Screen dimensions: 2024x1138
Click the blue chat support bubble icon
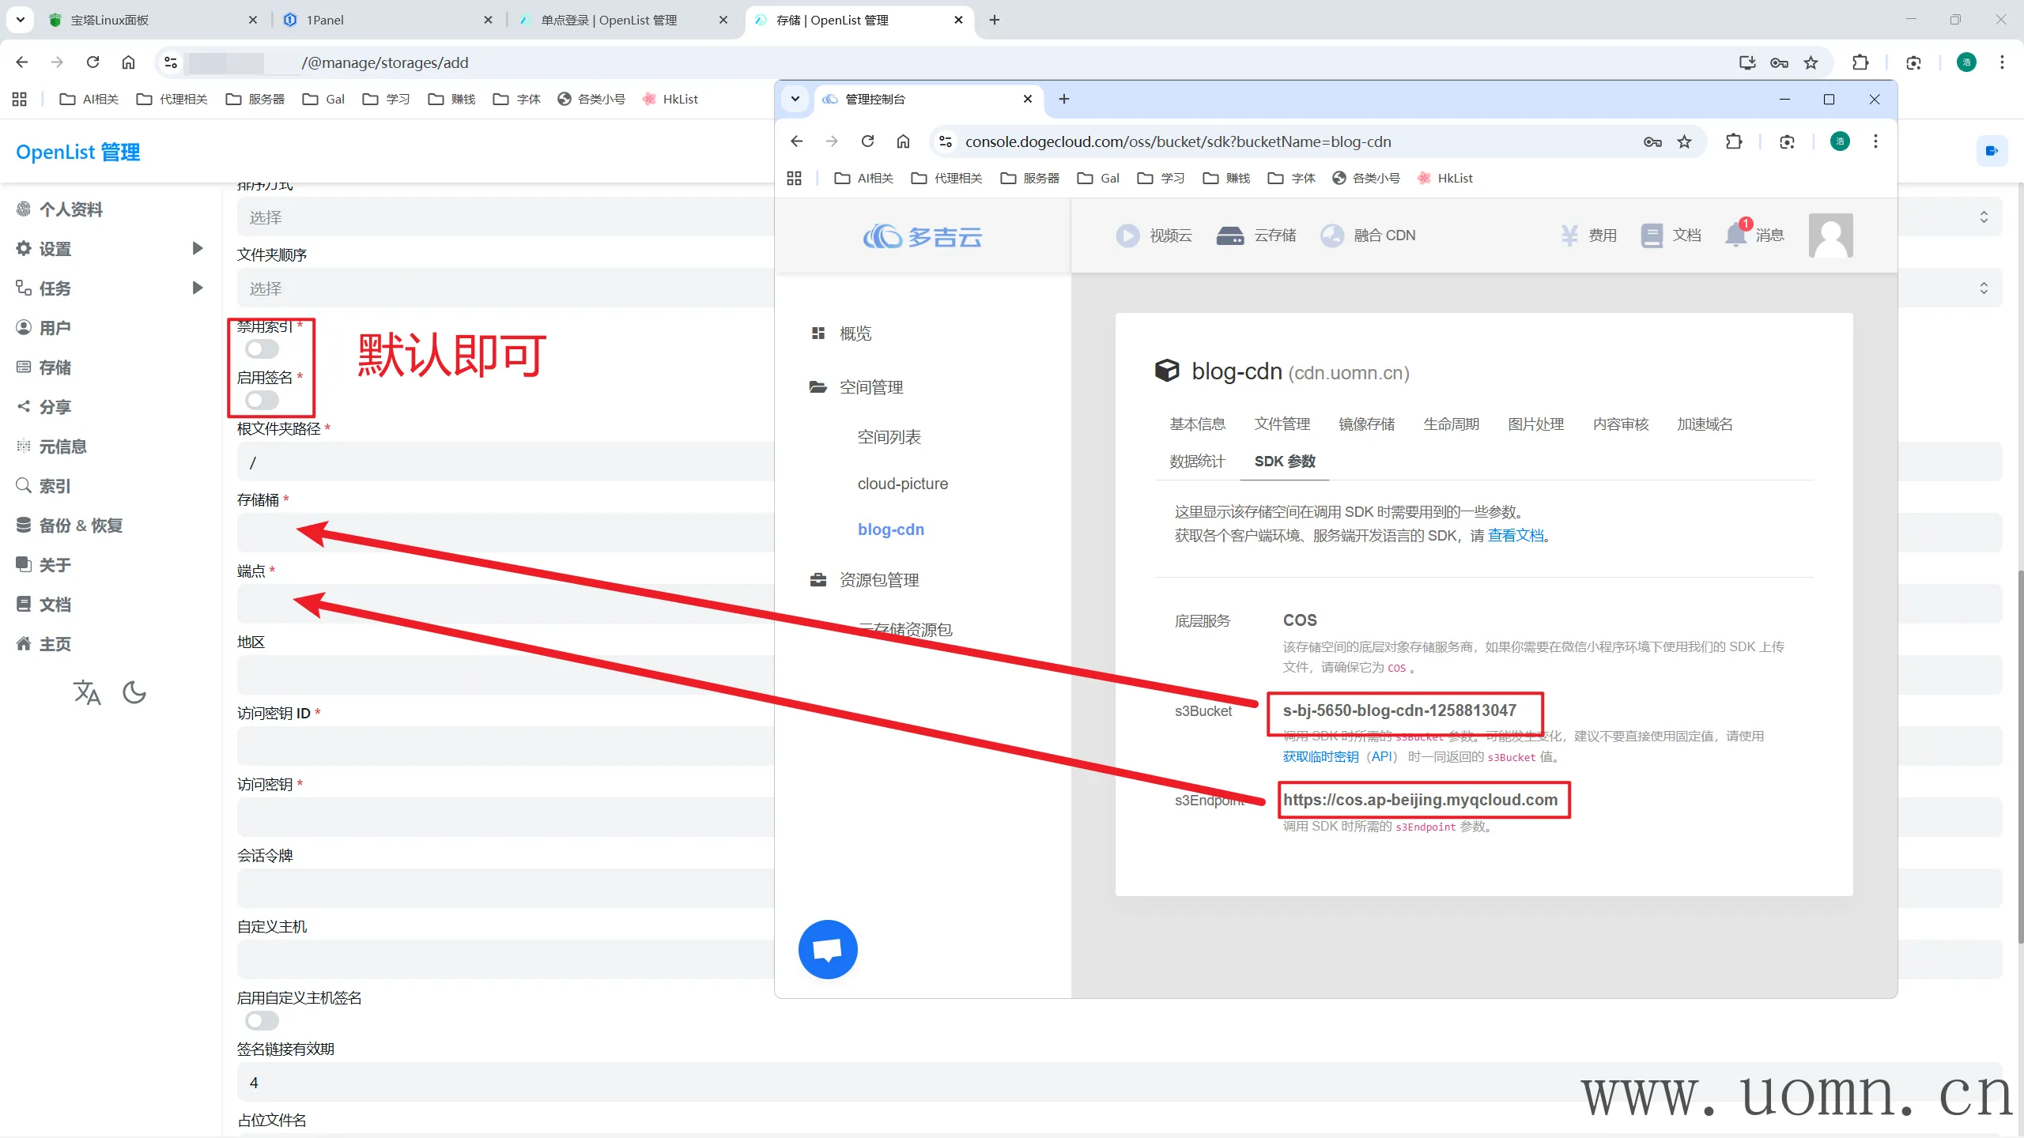click(x=828, y=949)
